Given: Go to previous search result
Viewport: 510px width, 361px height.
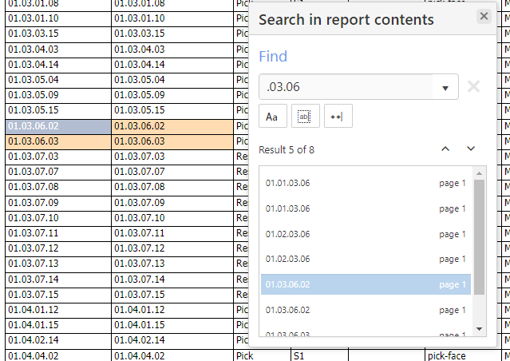Looking at the screenshot, I should 445,149.
